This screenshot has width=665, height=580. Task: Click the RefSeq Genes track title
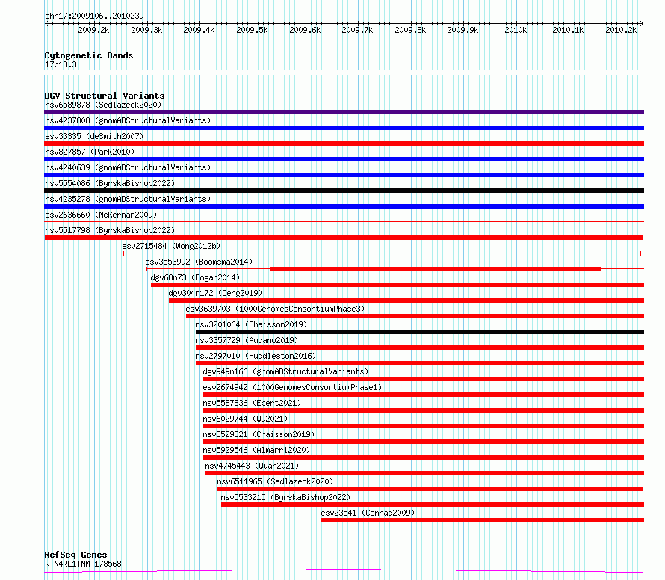click(x=75, y=555)
